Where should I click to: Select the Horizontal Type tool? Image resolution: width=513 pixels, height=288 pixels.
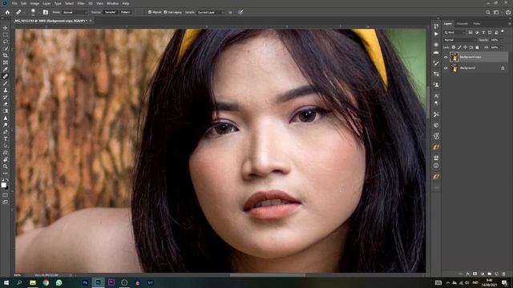(x=6, y=138)
